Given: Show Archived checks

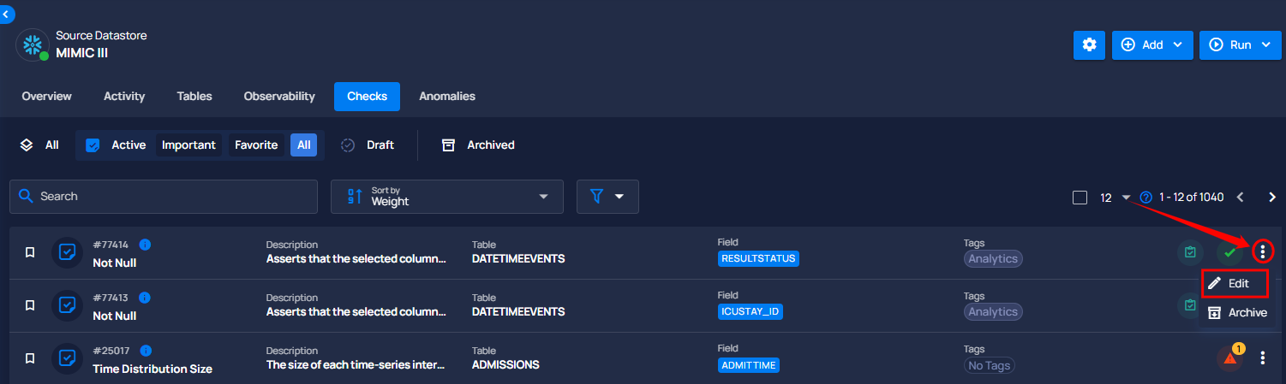Looking at the screenshot, I should (x=477, y=145).
